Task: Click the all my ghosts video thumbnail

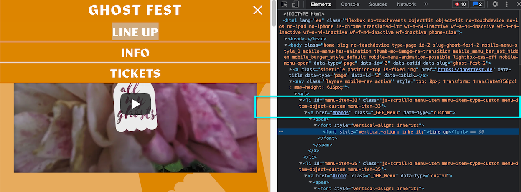Action: [135, 128]
